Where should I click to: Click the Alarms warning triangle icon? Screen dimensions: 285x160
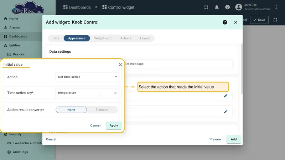[x=5, y=28]
